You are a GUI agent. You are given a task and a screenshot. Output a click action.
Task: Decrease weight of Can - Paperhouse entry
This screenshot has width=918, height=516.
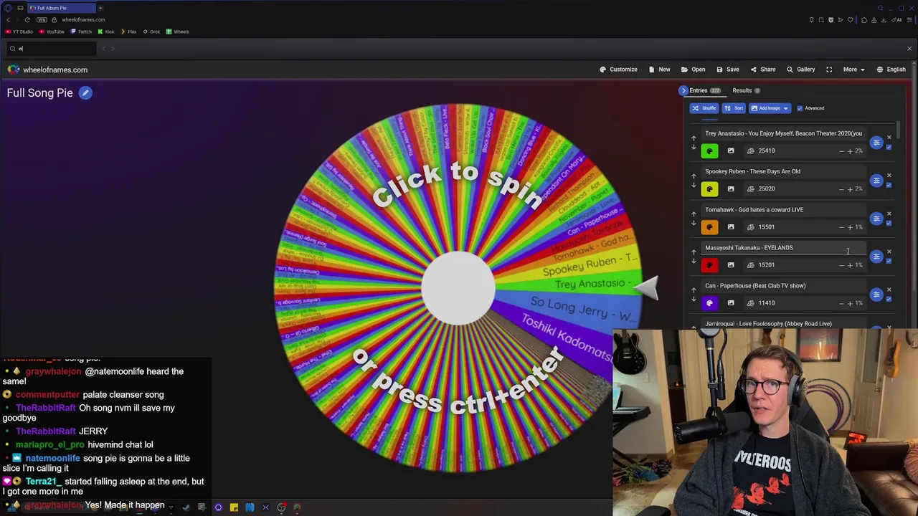841,303
